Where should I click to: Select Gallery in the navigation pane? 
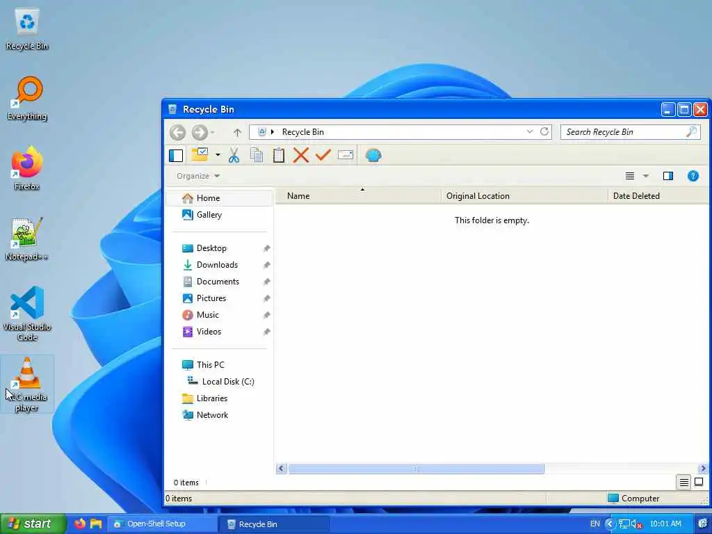click(x=220, y=215)
